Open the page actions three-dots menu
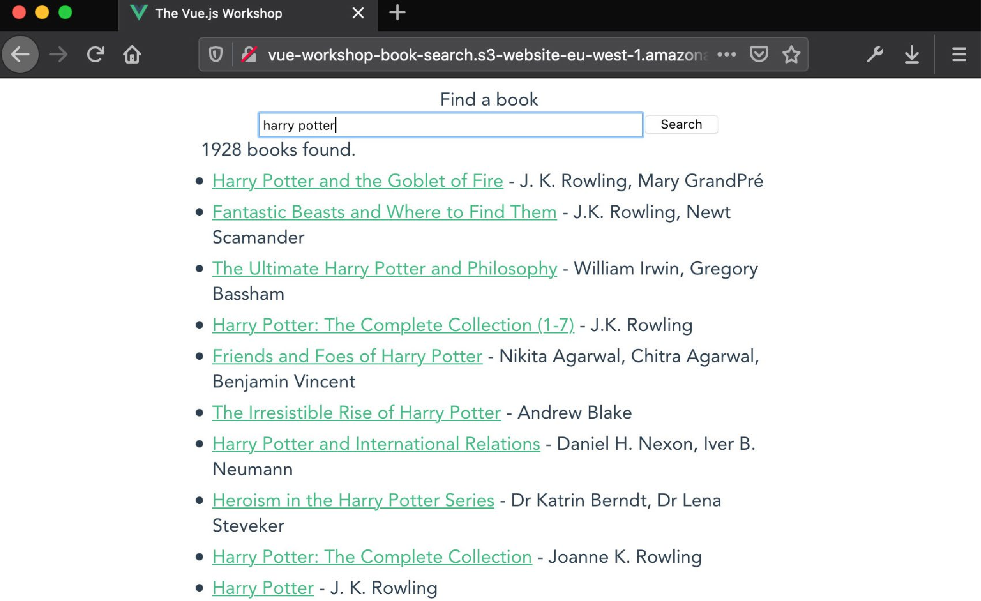This screenshot has height=601, width=981. click(726, 55)
